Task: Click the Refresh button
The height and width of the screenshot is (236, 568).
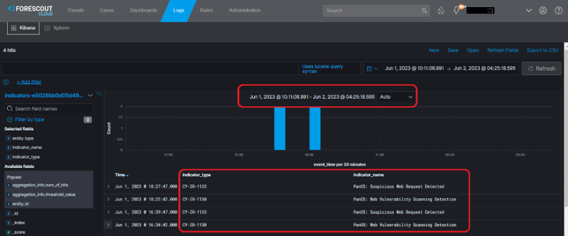Action: pos(541,69)
